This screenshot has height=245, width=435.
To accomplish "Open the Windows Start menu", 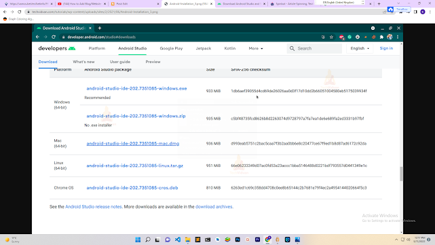I will coord(138,240).
